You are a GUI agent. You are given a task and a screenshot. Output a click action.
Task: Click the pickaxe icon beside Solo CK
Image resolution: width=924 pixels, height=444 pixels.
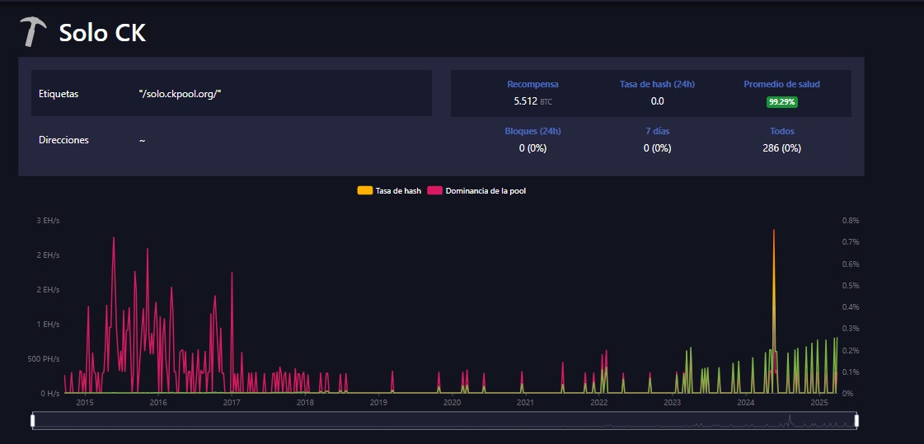pyautogui.click(x=34, y=32)
